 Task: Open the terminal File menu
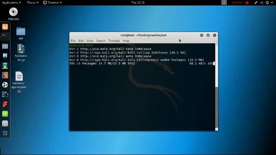tap(73, 41)
